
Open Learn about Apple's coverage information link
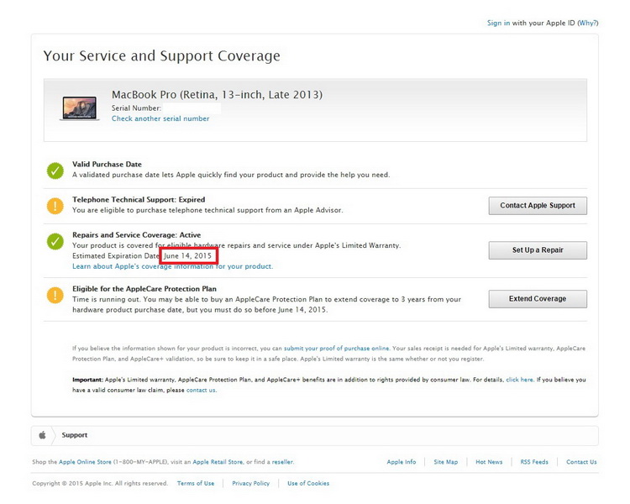click(x=172, y=266)
